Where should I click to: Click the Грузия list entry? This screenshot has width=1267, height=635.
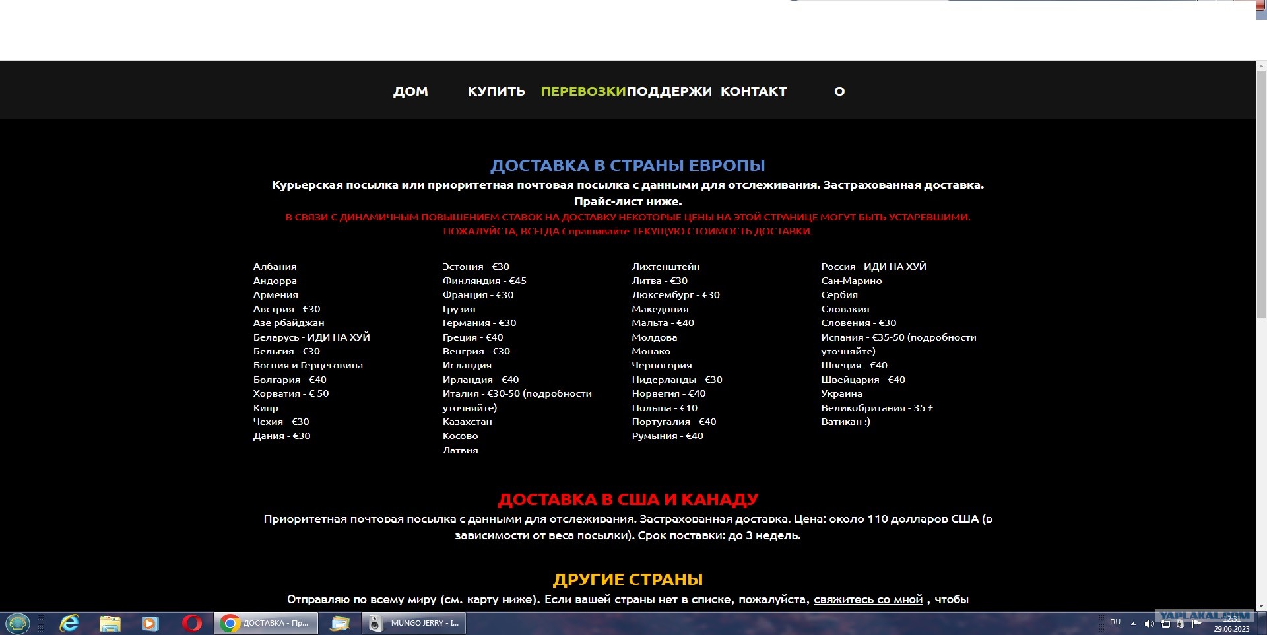point(459,309)
